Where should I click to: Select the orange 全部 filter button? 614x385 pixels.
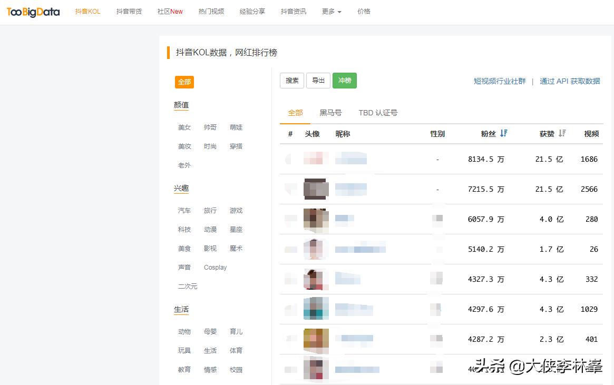184,82
